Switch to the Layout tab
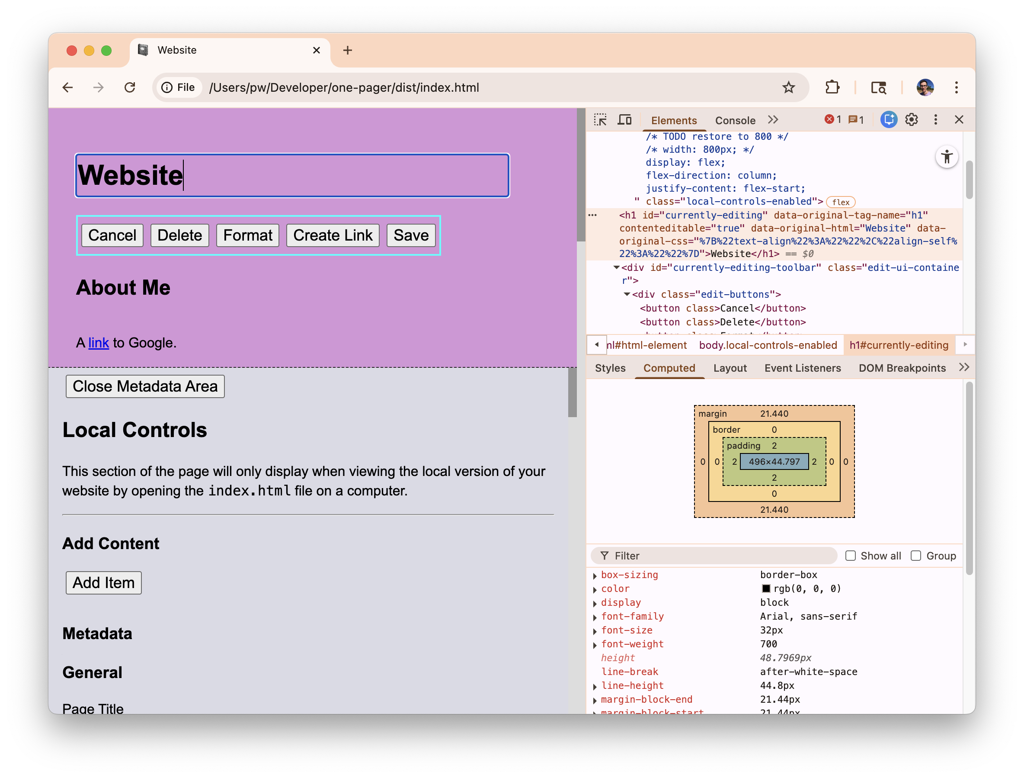 point(730,368)
